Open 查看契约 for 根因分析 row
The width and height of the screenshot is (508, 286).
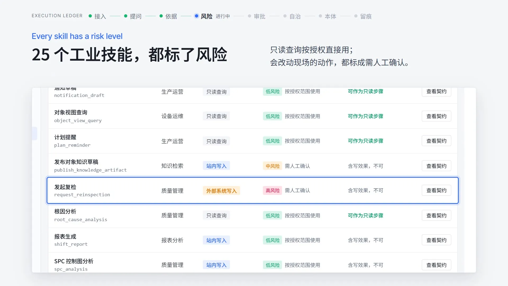[436, 216]
